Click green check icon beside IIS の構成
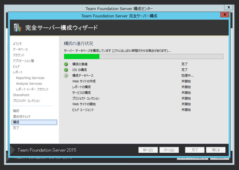239x170 pixels. (66, 70)
